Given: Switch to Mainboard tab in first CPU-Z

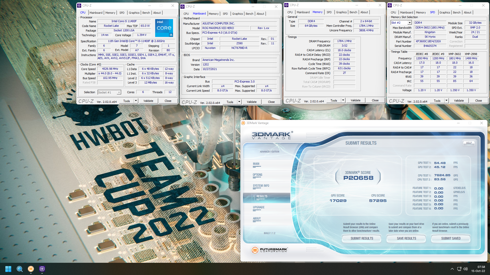Looking at the screenshot, I should coord(96,13).
